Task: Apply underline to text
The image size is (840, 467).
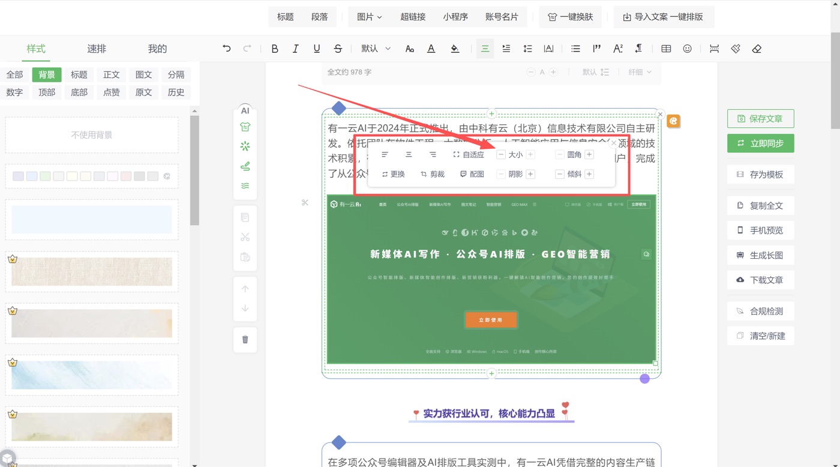Action: [x=317, y=49]
